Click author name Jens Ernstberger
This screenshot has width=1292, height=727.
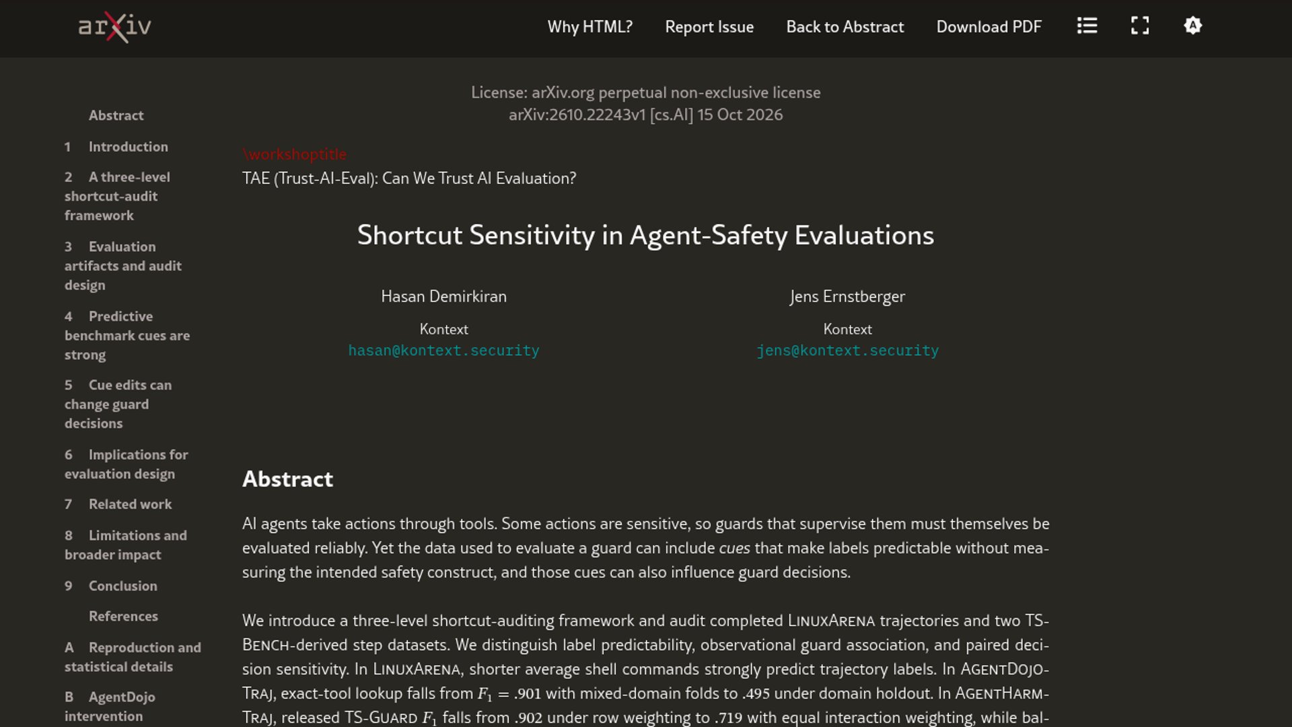pos(847,296)
